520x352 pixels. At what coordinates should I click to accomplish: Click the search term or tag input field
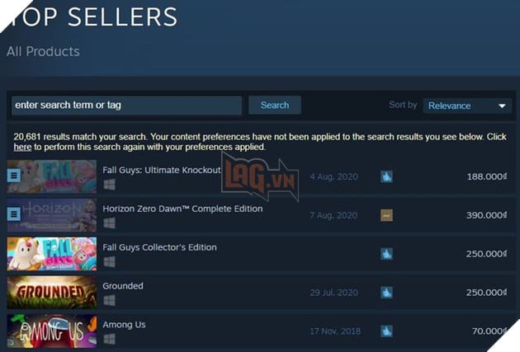(x=126, y=106)
